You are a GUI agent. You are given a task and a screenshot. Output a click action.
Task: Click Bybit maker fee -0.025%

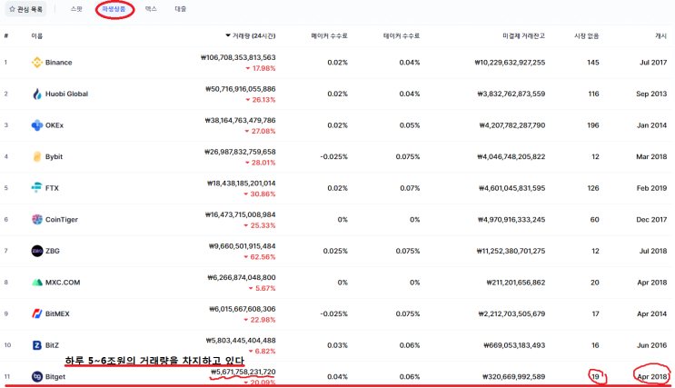333,157
